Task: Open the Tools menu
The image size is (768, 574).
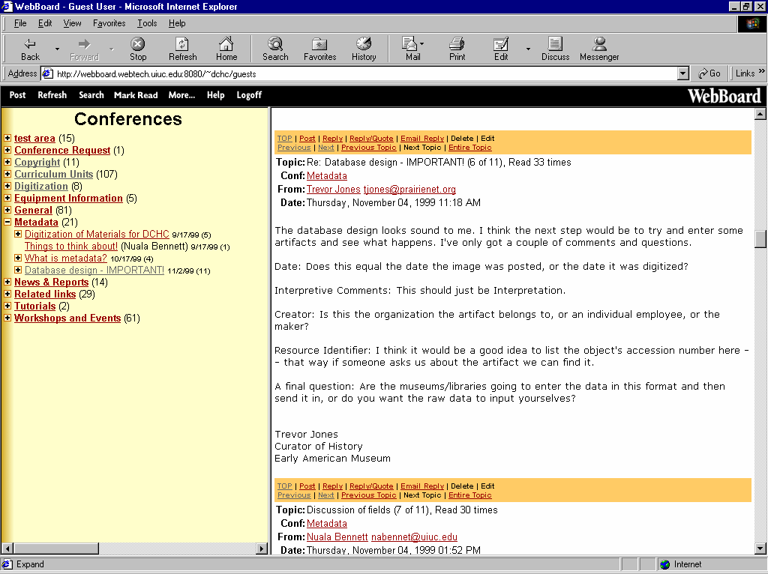Action: pos(147,23)
